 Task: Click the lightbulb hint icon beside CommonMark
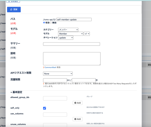pyautogui.click(x=44, y=67)
